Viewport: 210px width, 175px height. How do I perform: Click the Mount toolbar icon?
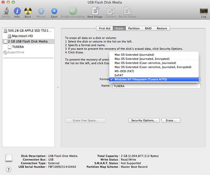click(x=41, y=11)
